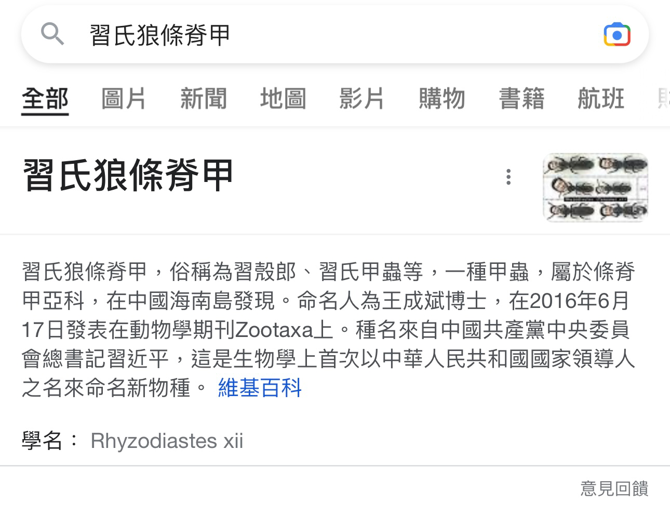The height and width of the screenshot is (506, 670).
Task: Select the 全部 tab
Action: tap(45, 99)
